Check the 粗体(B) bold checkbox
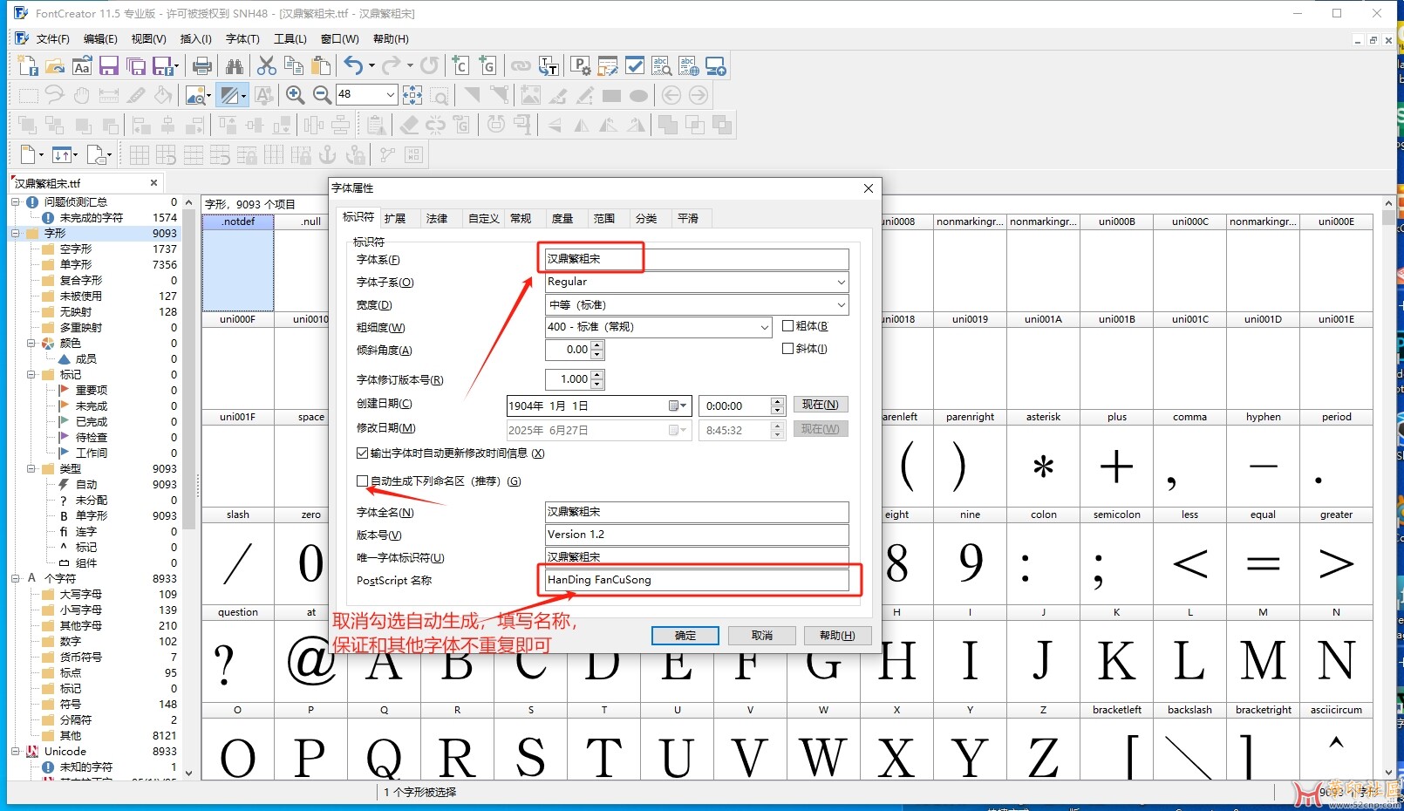 tap(788, 326)
